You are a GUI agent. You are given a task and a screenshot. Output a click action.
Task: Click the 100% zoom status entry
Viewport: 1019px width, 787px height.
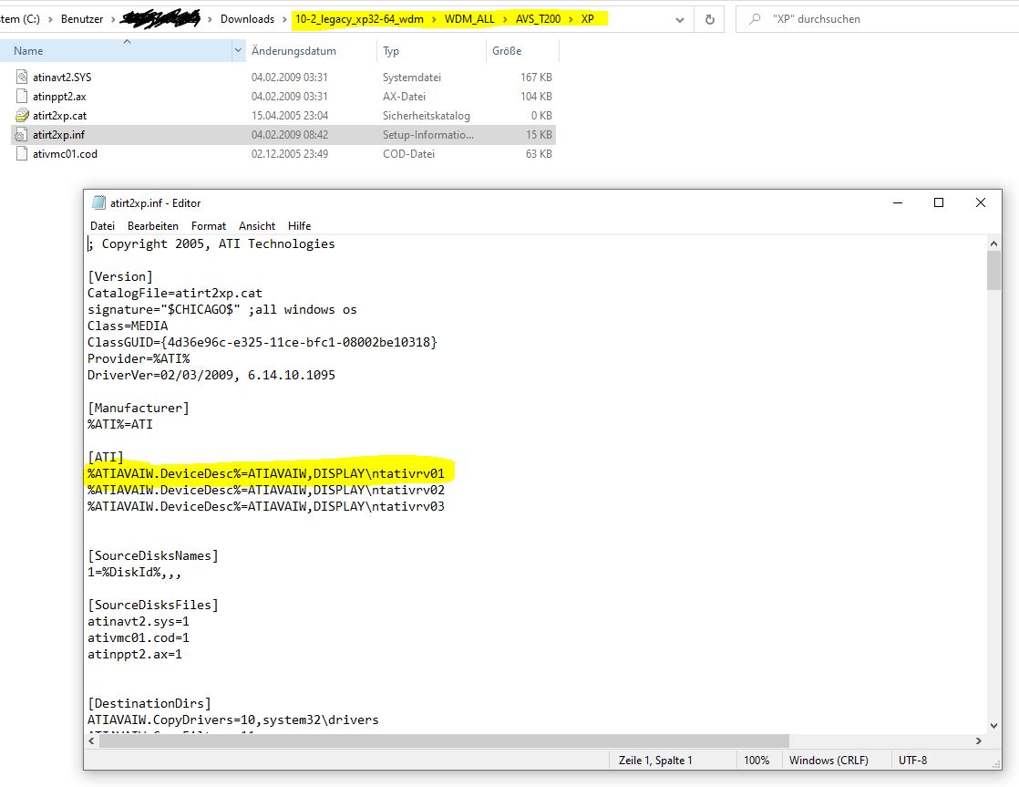[x=757, y=761]
